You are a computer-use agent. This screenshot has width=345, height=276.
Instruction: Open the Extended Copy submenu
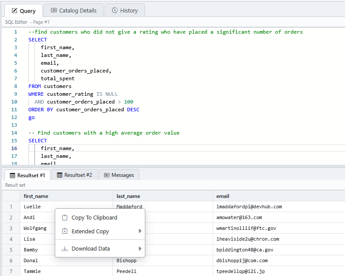(100, 231)
